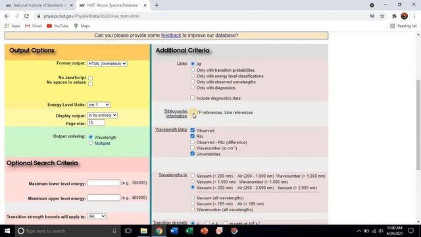
Task: Open PowerPoint from taskbar
Action: 204,231
